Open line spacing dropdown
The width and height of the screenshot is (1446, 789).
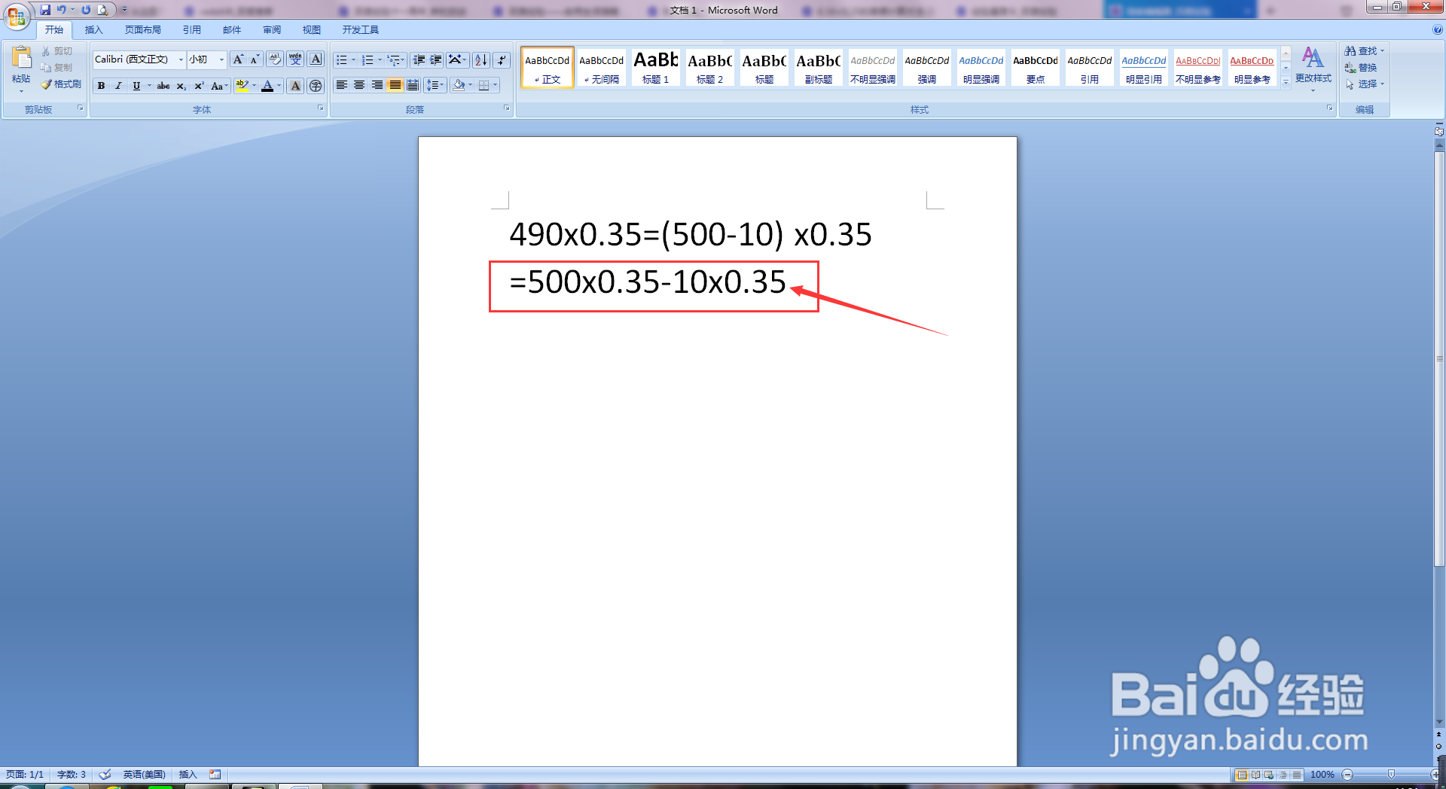tap(435, 85)
